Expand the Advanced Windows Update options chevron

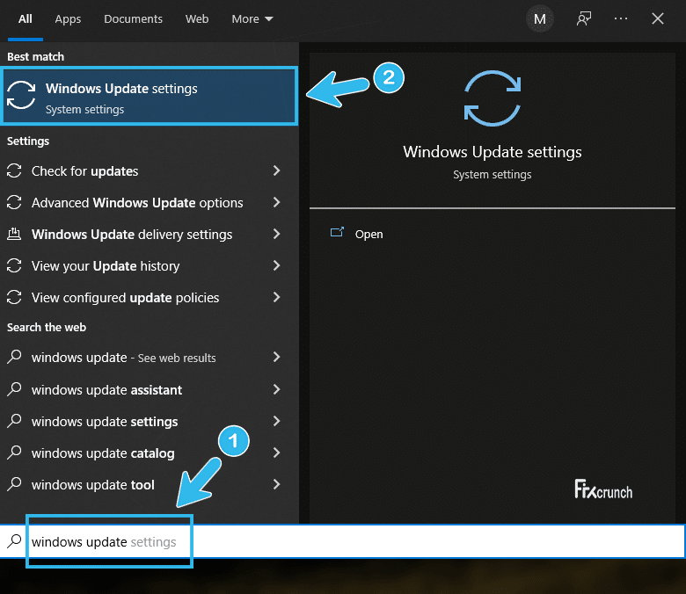(x=276, y=202)
